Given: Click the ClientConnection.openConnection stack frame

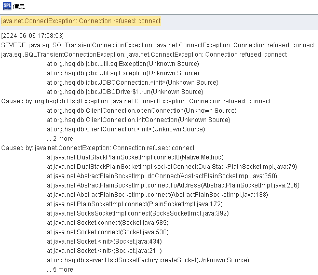Looking at the screenshot, I should click(x=141, y=110).
